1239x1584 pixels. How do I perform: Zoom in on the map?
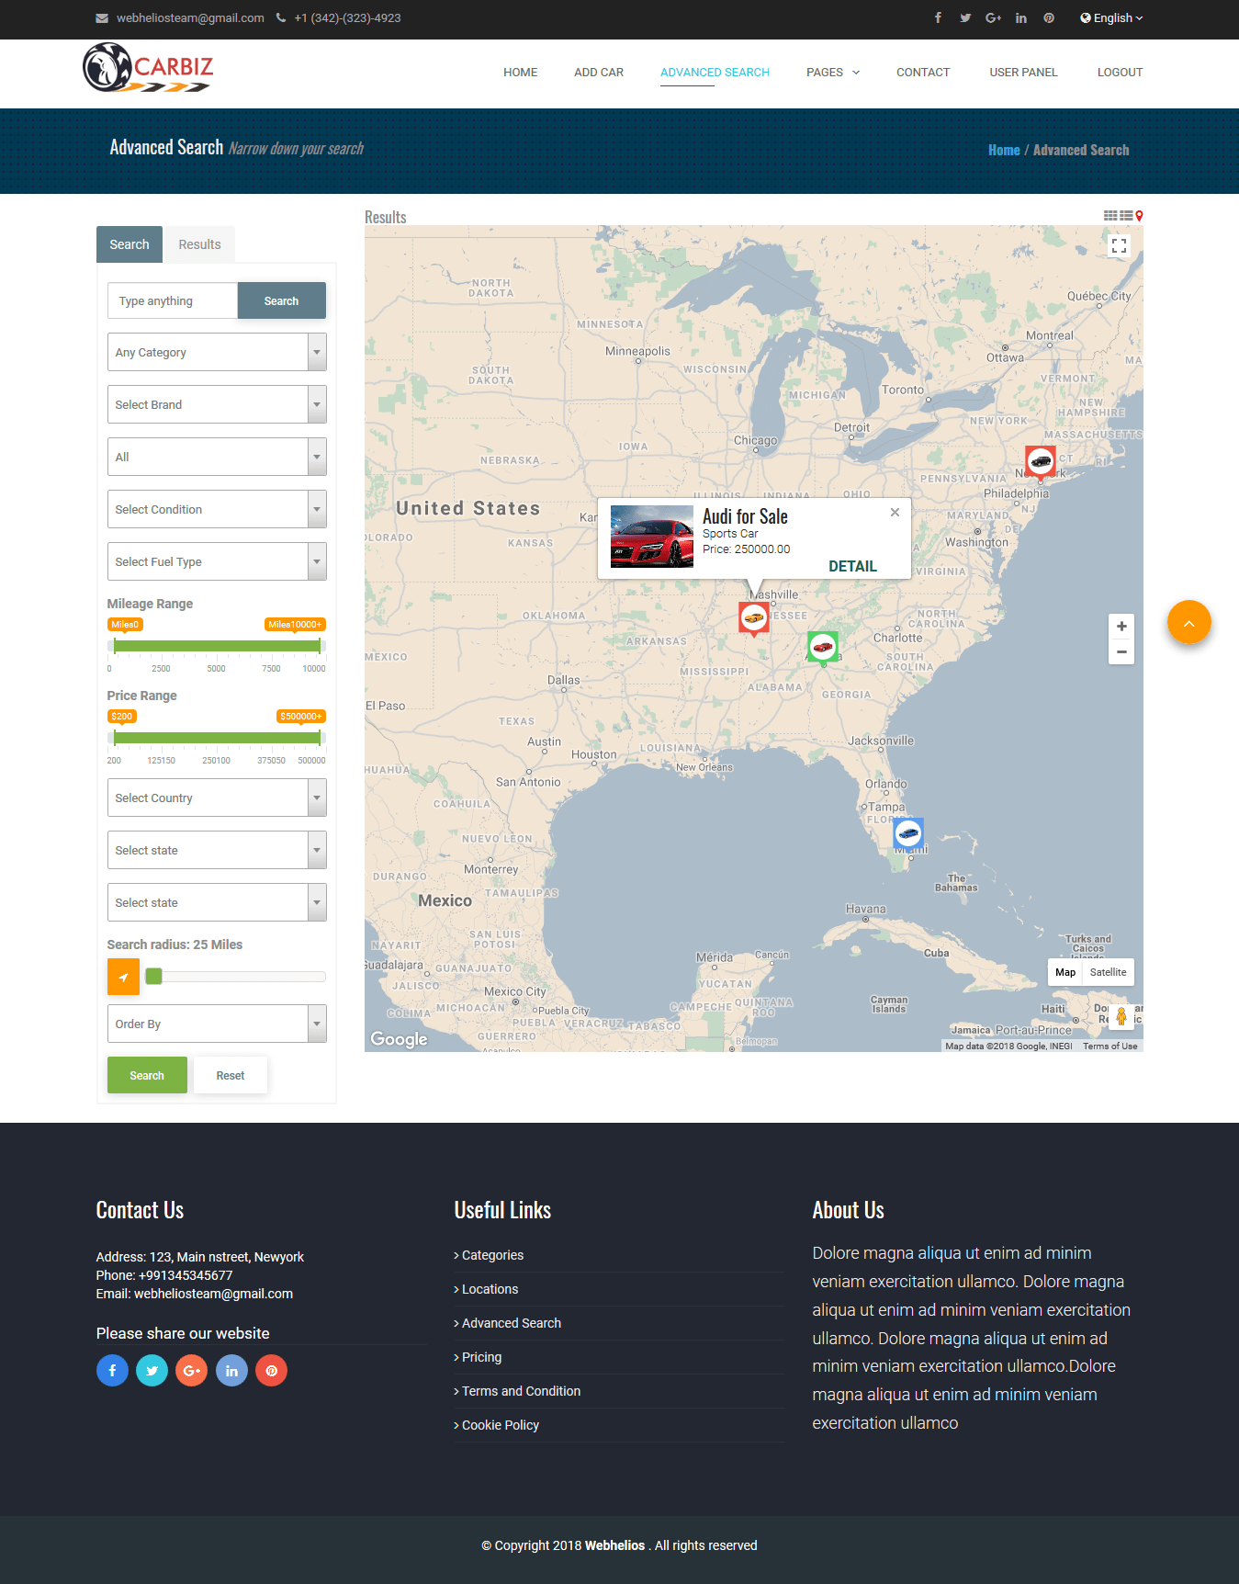click(x=1121, y=626)
